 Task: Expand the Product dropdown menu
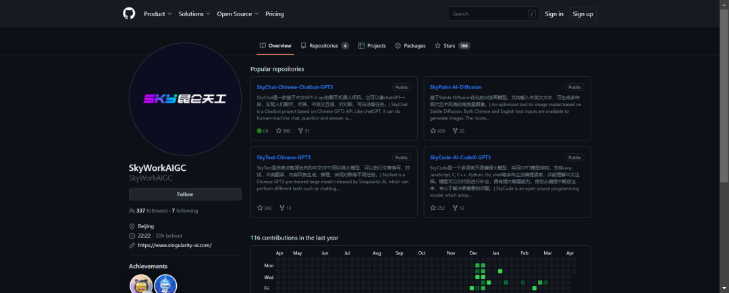pos(157,14)
